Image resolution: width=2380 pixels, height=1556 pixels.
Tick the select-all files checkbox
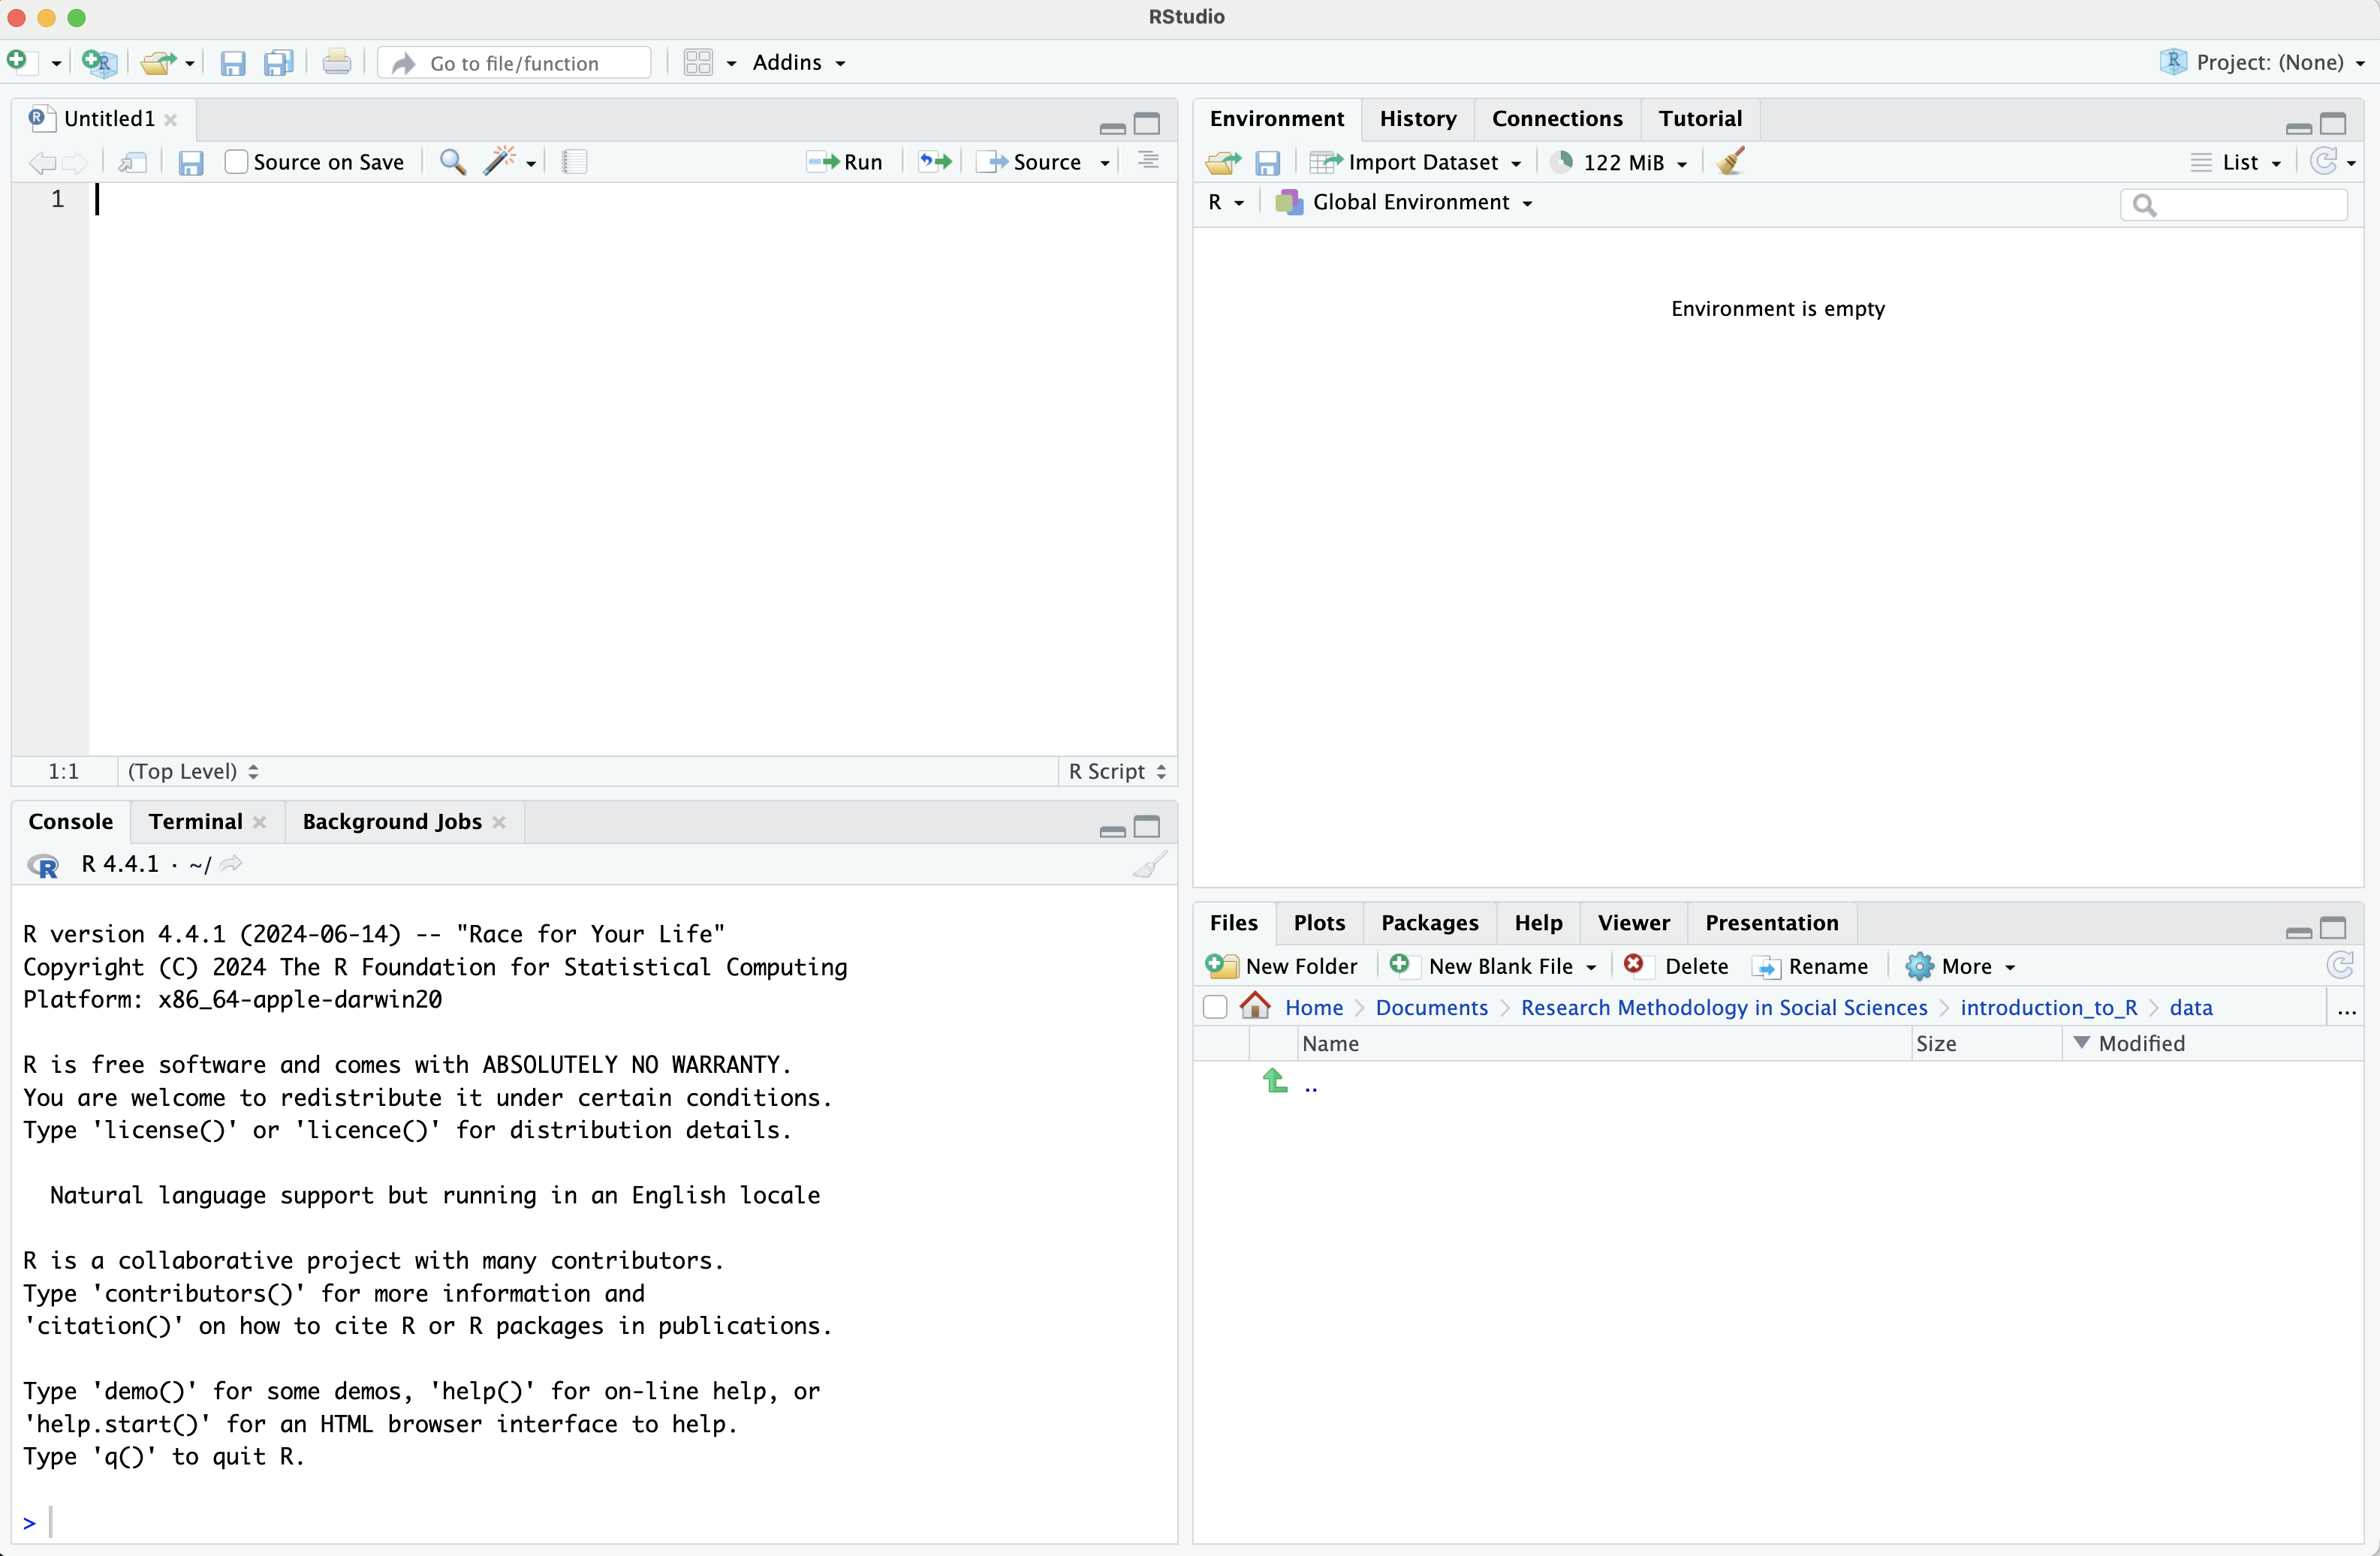coord(1215,1006)
